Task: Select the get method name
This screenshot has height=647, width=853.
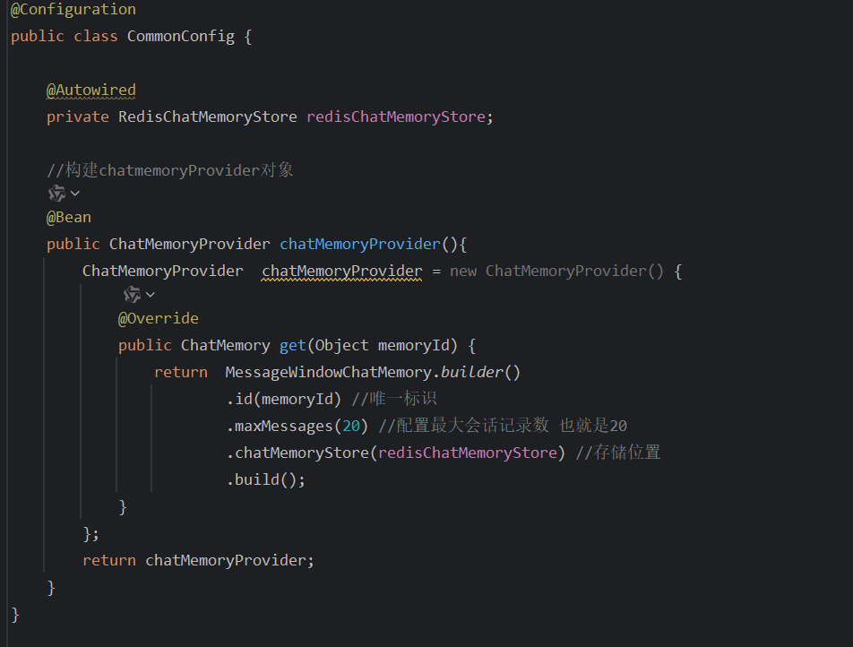Action: pyautogui.click(x=292, y=344)
